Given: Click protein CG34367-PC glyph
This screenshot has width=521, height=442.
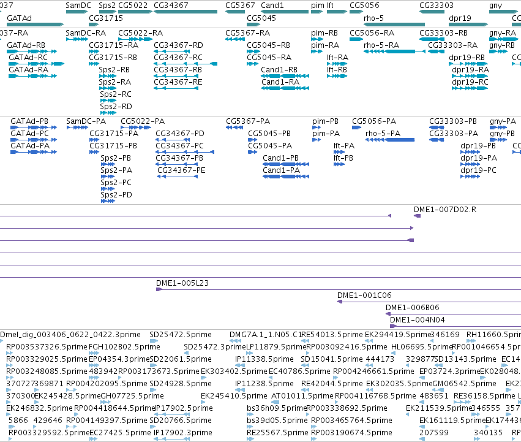Looking at the screenshot, I should [x=185, y=152].
